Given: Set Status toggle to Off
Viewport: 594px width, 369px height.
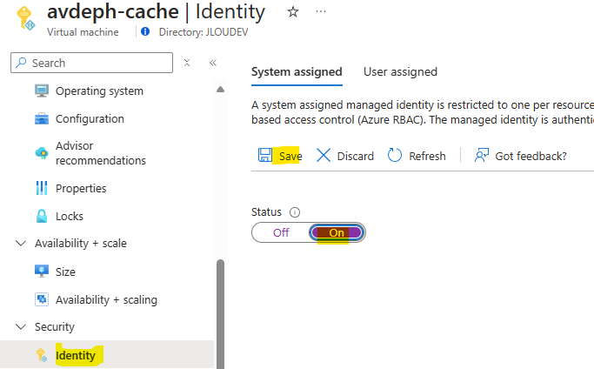Looking at the screenshot, I should click(281, 232).
